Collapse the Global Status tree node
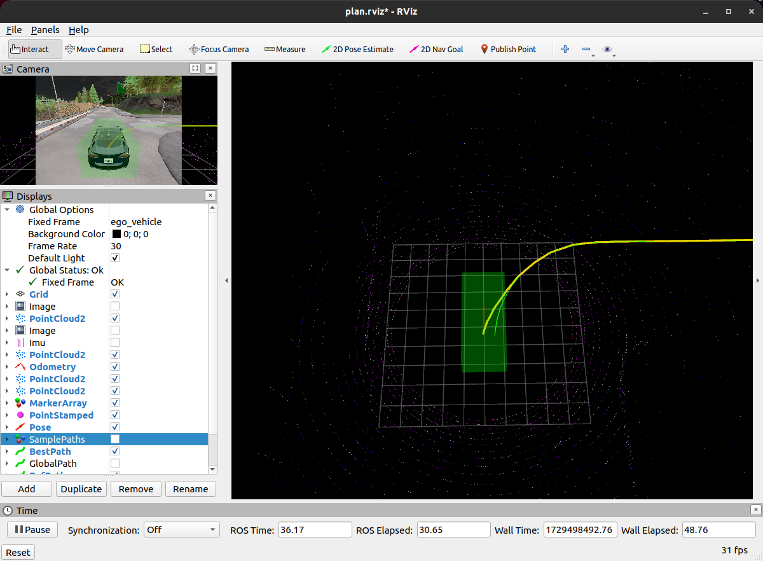Viewport: 763px width, 561px height. tap(7, 270)
